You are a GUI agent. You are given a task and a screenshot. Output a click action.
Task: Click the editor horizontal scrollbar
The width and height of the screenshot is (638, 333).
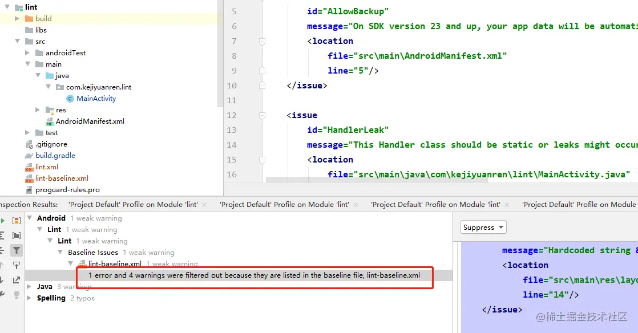coord(377,179)
